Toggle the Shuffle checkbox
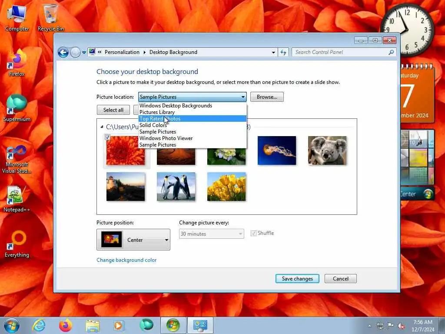This screenshot has width=445, height=334. 253,233
